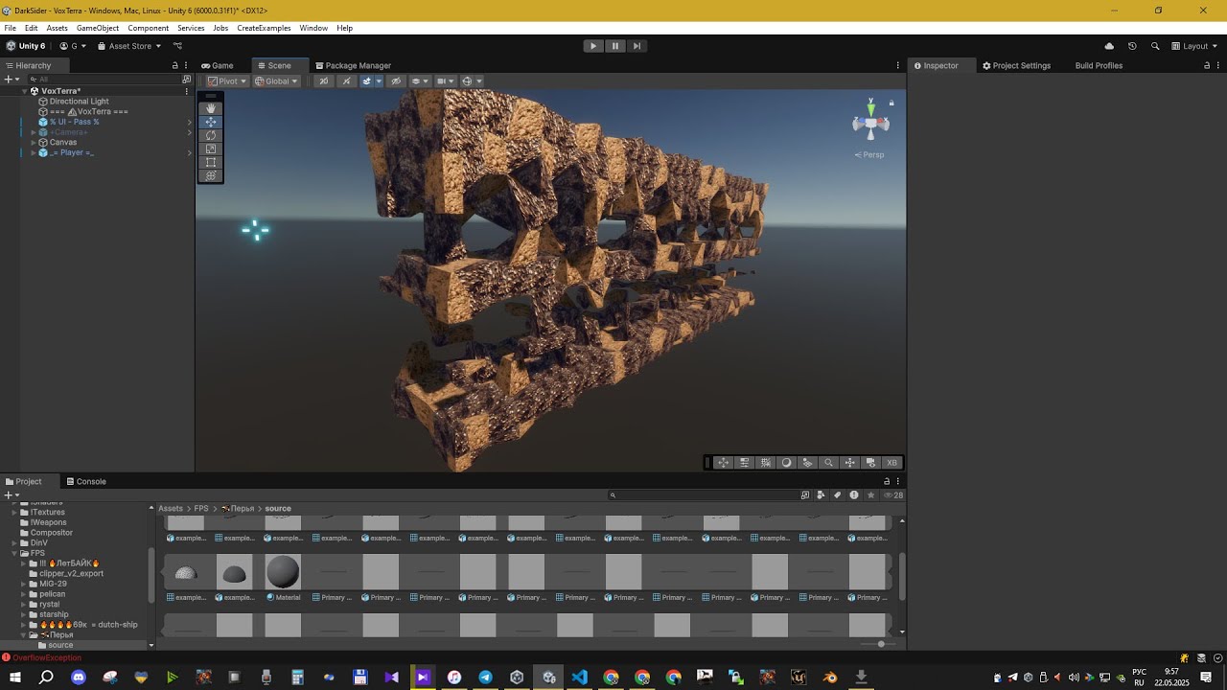Open the Build Profiles tab
Image resolution: width=1227 pixels, height=690 pixels.
[x=1099, y=66]
